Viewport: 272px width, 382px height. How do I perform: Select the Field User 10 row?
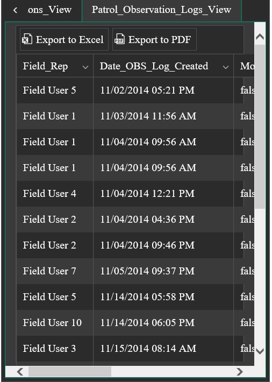tap(135, 323)
